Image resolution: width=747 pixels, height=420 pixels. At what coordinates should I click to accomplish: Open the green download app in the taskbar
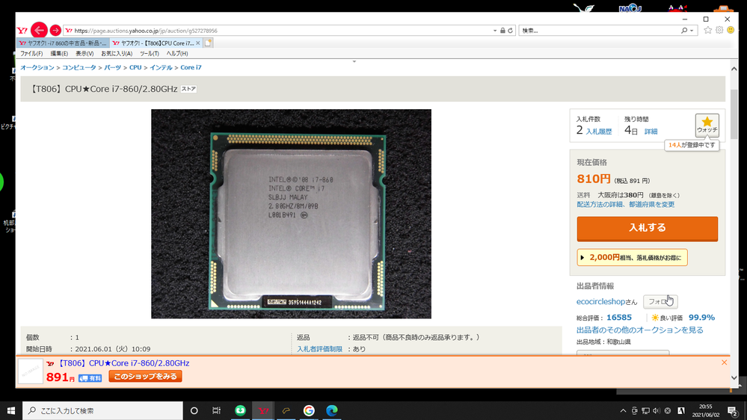pyautogui.click(x=240, y=410)
